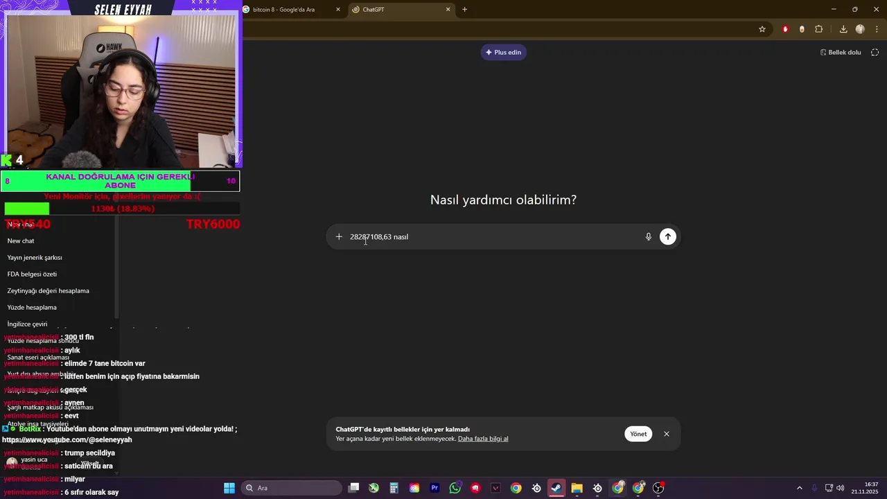
Task: Open Chrome downloads
Action: point(843,29)
